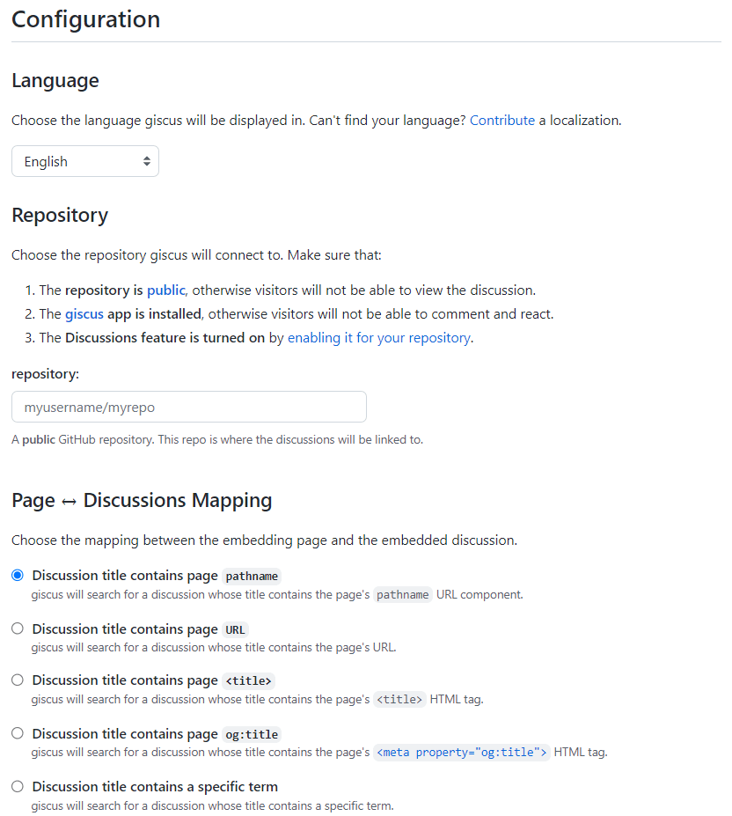Image resolution: width=732 pixels, height=816 pixels.
Task: Click the Repository section heading
Action: coord(60,215)
